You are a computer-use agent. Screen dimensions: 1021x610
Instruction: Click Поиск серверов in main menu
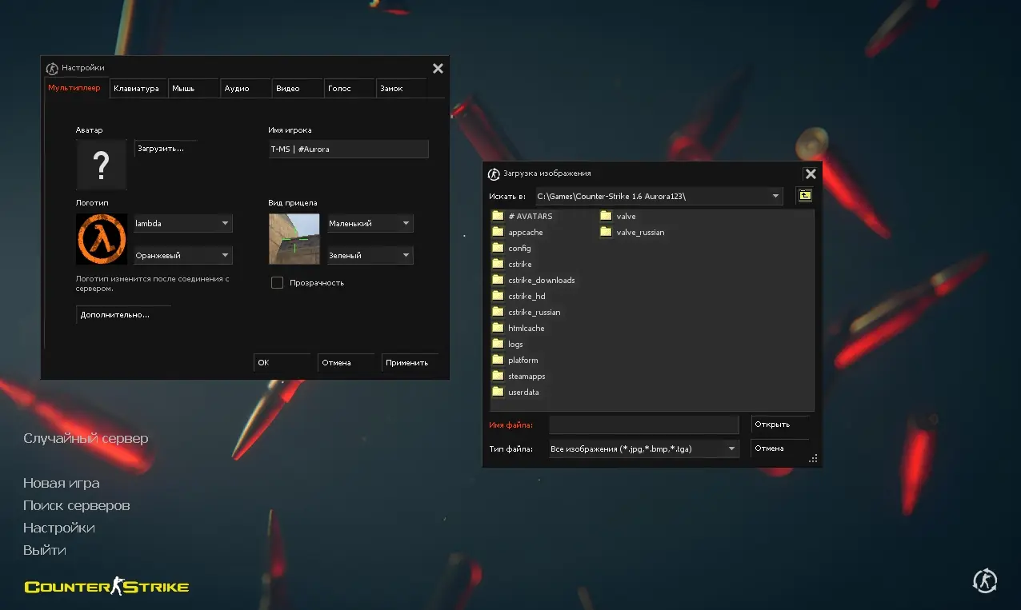pyautogui.click(x=76, y=505)
